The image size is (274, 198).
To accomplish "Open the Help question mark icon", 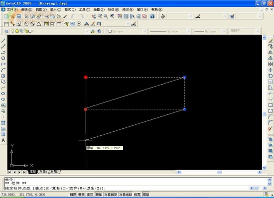I will tap(152, 16).
